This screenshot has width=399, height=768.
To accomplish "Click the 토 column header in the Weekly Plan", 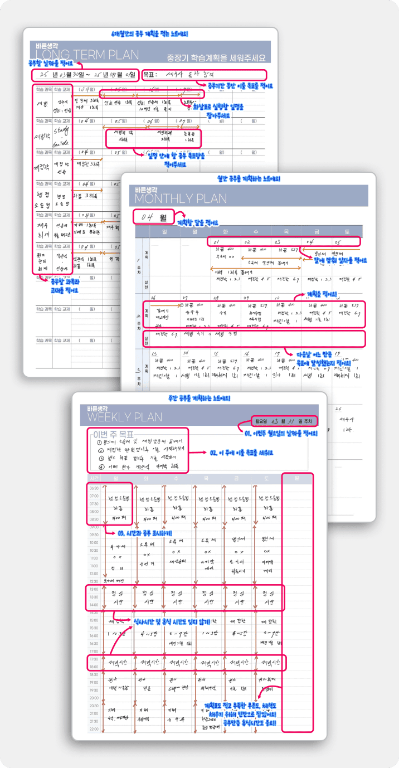I will [266, 478].
